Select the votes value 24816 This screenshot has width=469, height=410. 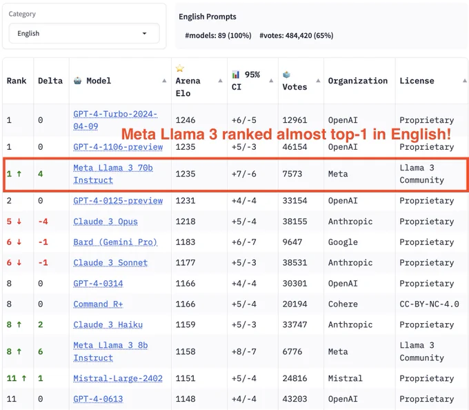point(295,378)
